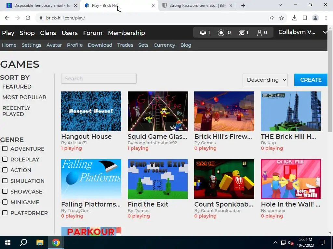Click the network icon in system tray
This screenshot has height=249, width=333.
tap(283, 243)
